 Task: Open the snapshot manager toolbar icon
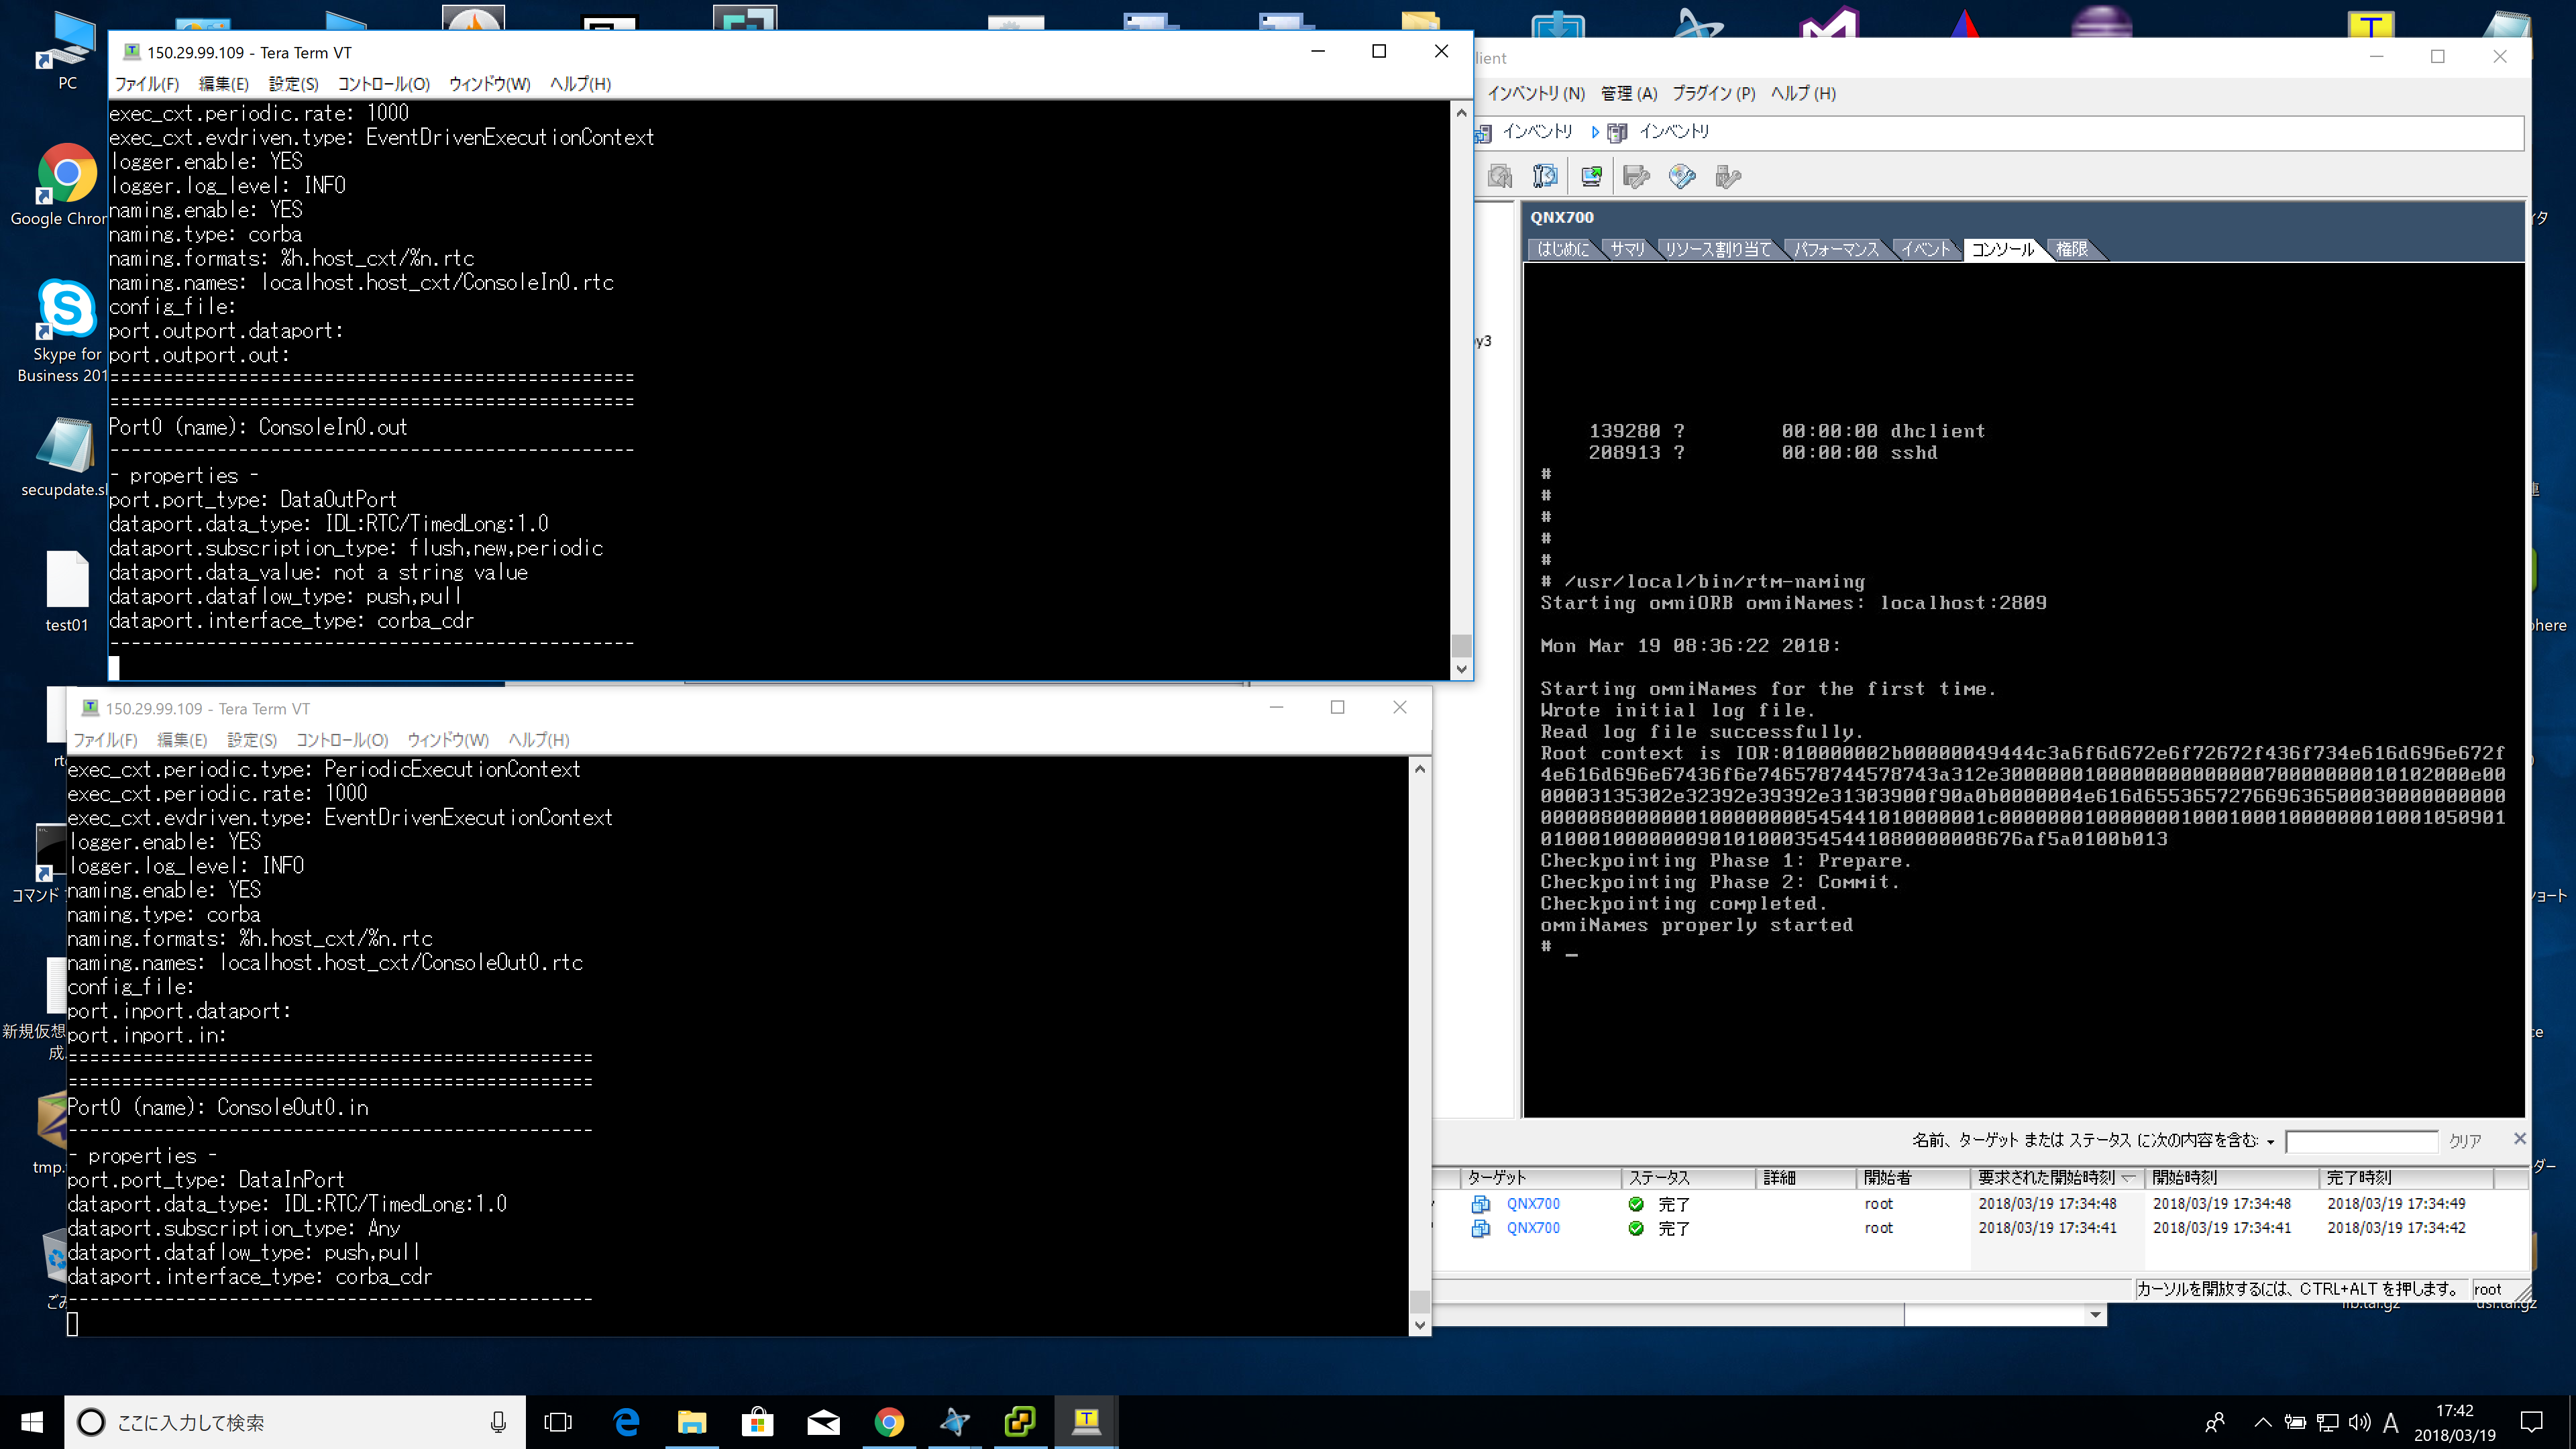[x=1545, y=177]
